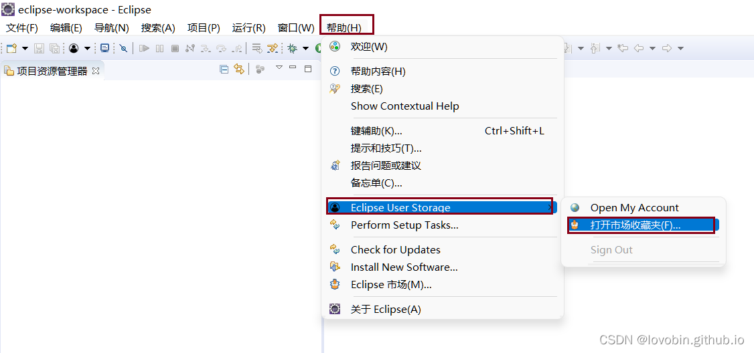Click the Resume debug toolbar icon
Viewport: 754px width, 353px height.
pos(144,48)
